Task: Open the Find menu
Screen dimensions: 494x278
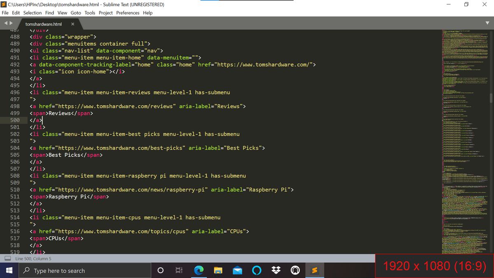Action: coord(50,13)
